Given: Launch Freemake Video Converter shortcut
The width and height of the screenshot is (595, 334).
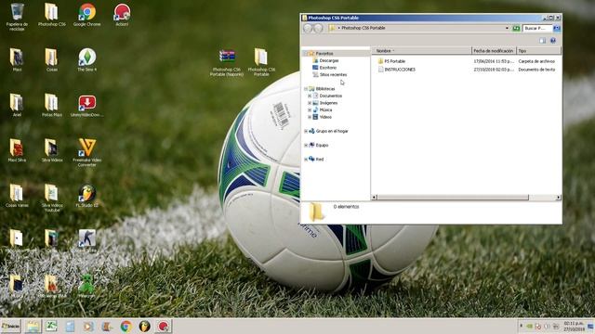Looking at the screenshot, I should [86, 152].
